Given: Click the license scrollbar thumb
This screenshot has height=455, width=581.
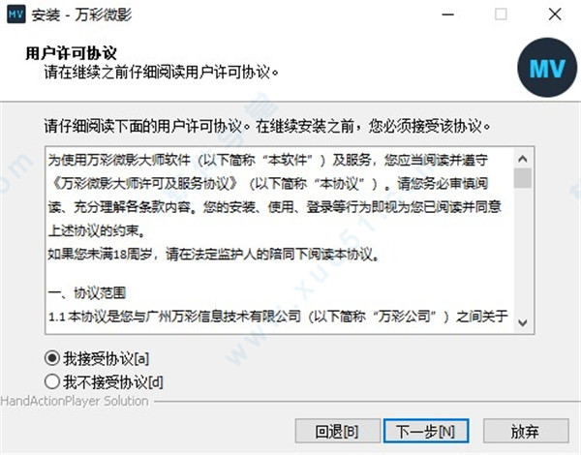Looking at the screenshot, I should click(523, 178).
